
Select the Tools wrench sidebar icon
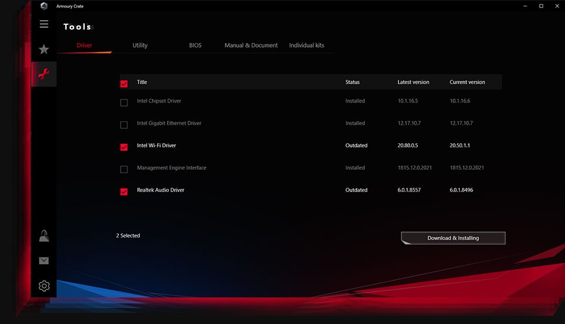click(x=44, y=74)
